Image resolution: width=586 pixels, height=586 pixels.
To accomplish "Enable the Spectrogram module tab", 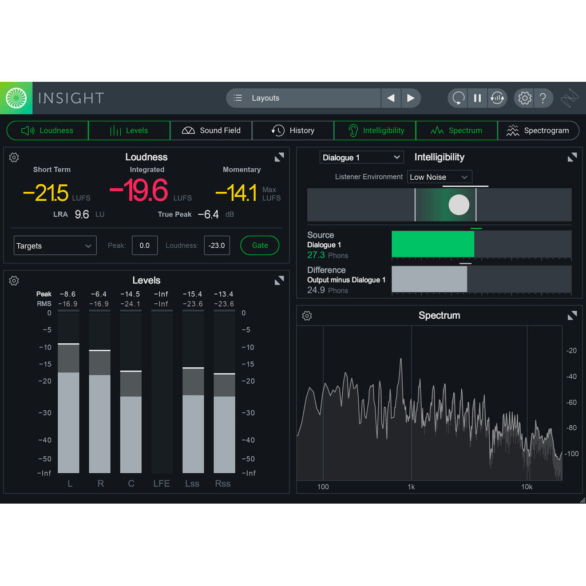I will coord(539,130).
